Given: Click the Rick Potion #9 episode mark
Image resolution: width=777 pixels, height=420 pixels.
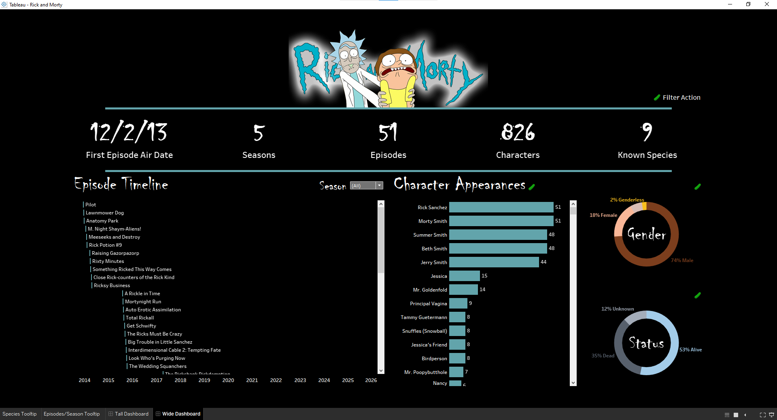Looking at the screenshot, I should [x=105, y=245].
